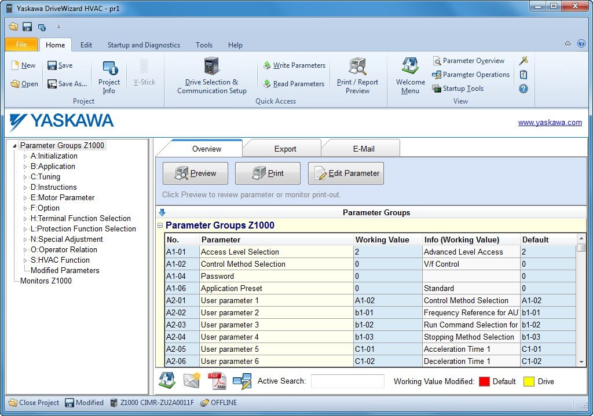The image size is (593, 416).
Task: Click Write Parameters
Action: point(294,65)
